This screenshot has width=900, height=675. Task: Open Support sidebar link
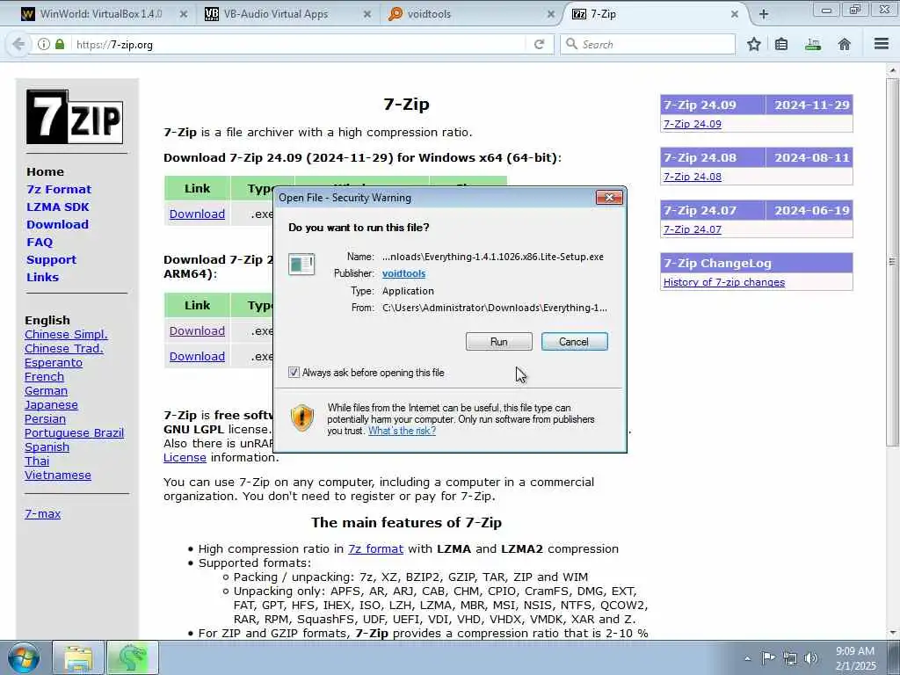[x=51, y=260]
